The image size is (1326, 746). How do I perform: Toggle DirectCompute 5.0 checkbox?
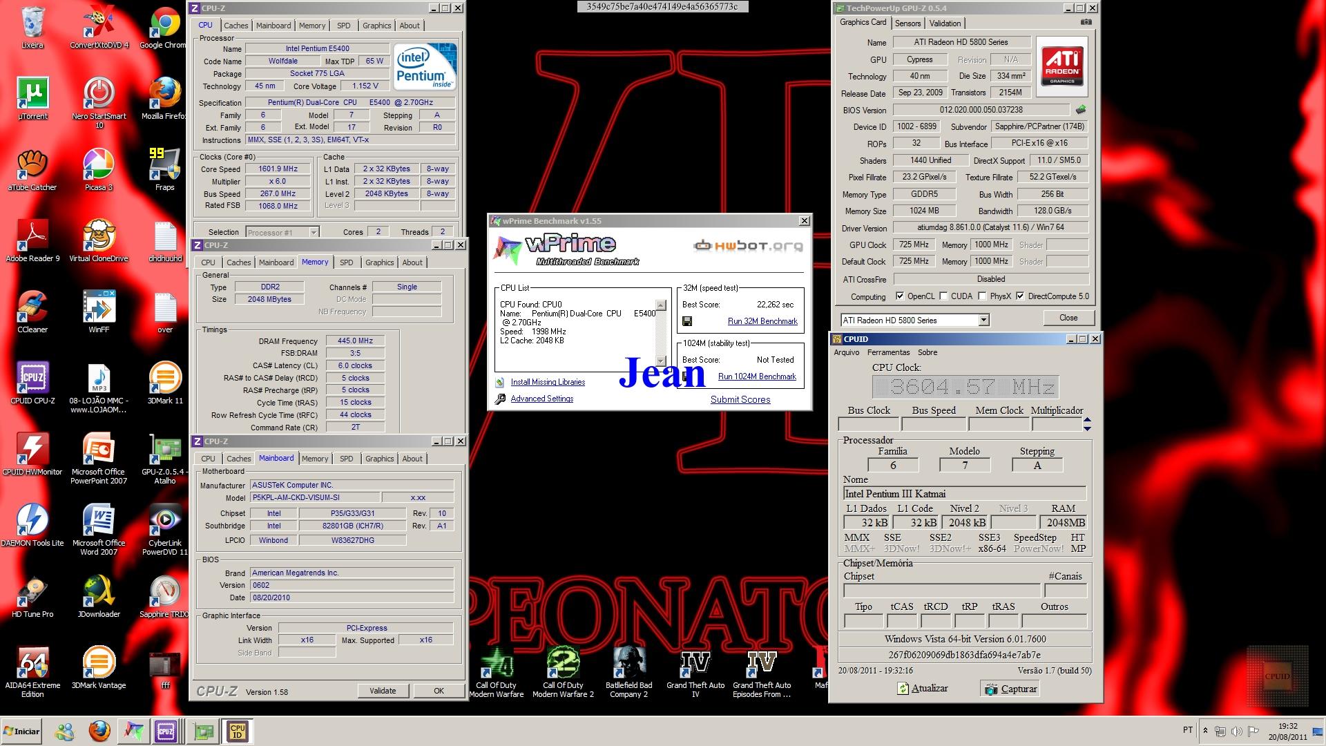pos(1020,296)
